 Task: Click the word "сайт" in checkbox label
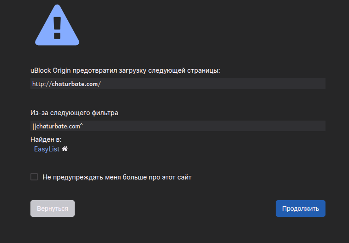point(184,177)
